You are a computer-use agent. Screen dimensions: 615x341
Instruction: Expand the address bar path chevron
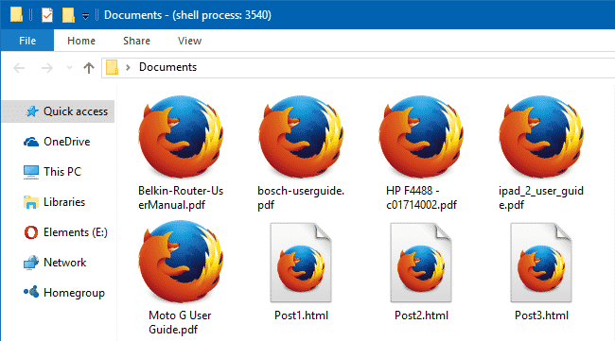pos(128,67)
